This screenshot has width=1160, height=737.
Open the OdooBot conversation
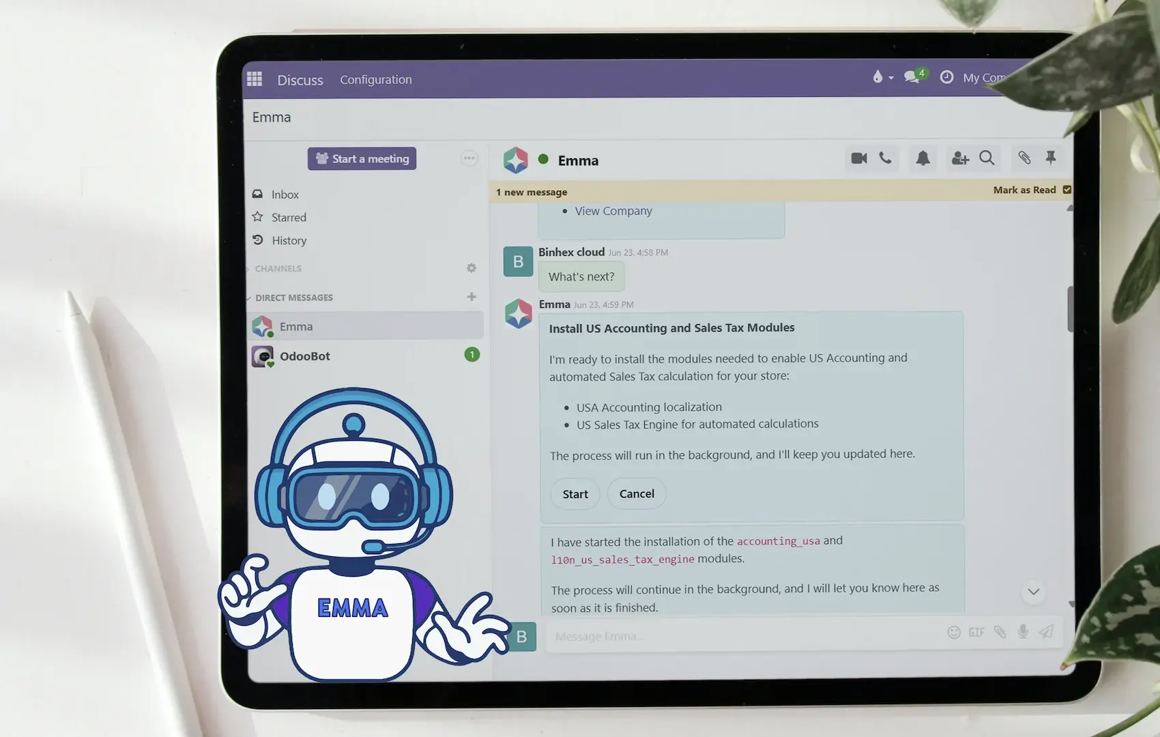point(365,356)
